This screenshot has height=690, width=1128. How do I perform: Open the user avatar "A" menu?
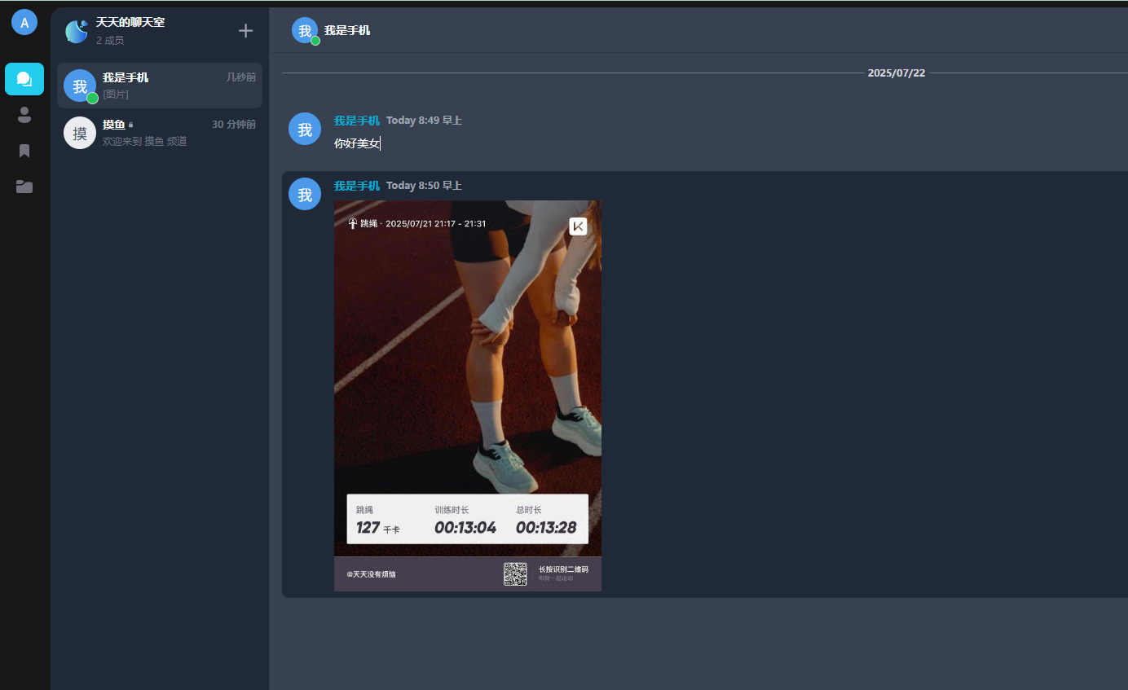[x=24, y=22]
